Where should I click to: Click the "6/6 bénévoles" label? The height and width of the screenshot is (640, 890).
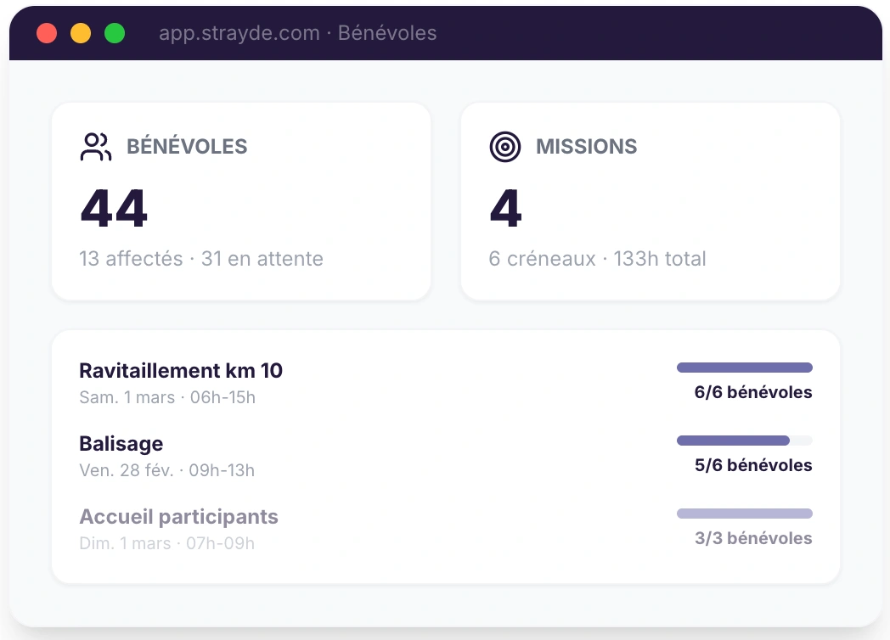click(x=752, y=393)
